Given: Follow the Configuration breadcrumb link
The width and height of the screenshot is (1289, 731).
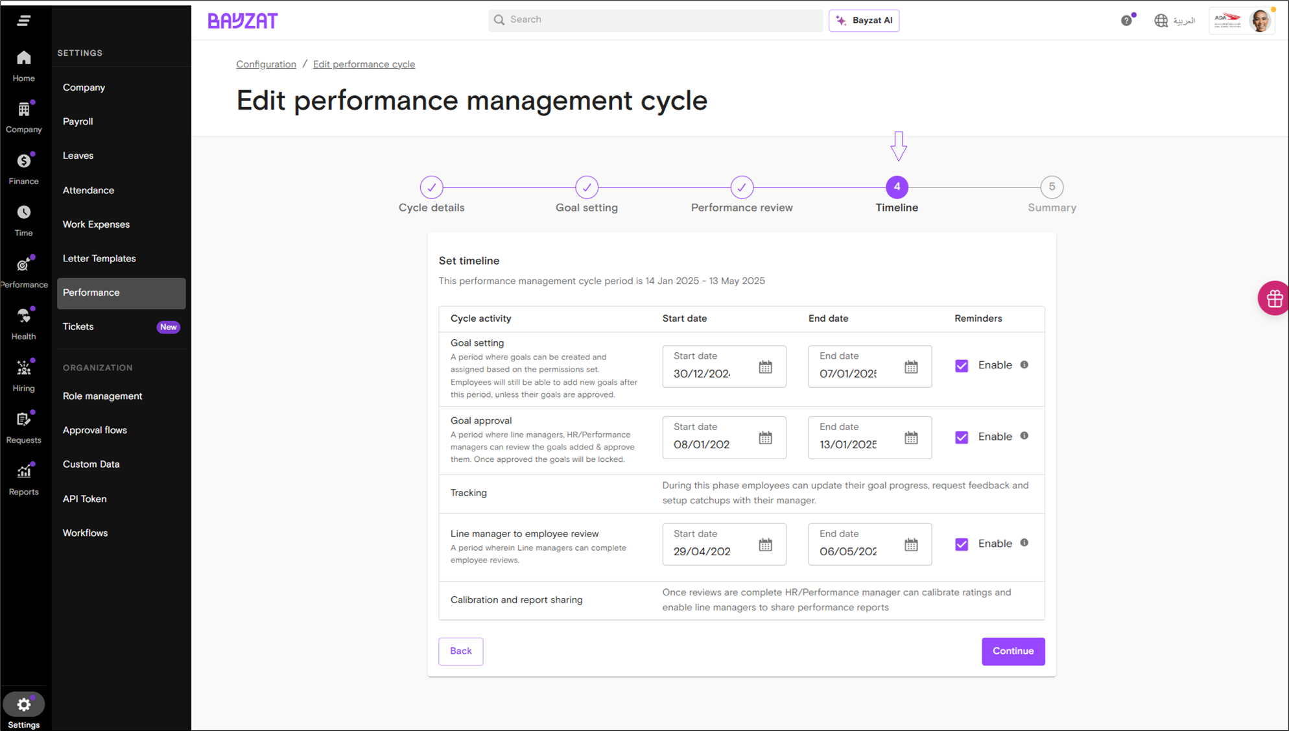Looking at the screenshot, I should (266, 64).
